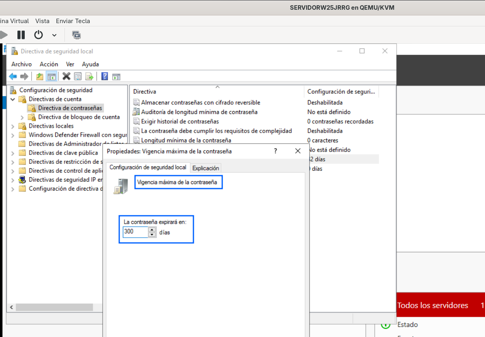Click the Directiva de seguridad local title icon
The height and width of the screenshot is (337, 485).
tap(14, 51)
